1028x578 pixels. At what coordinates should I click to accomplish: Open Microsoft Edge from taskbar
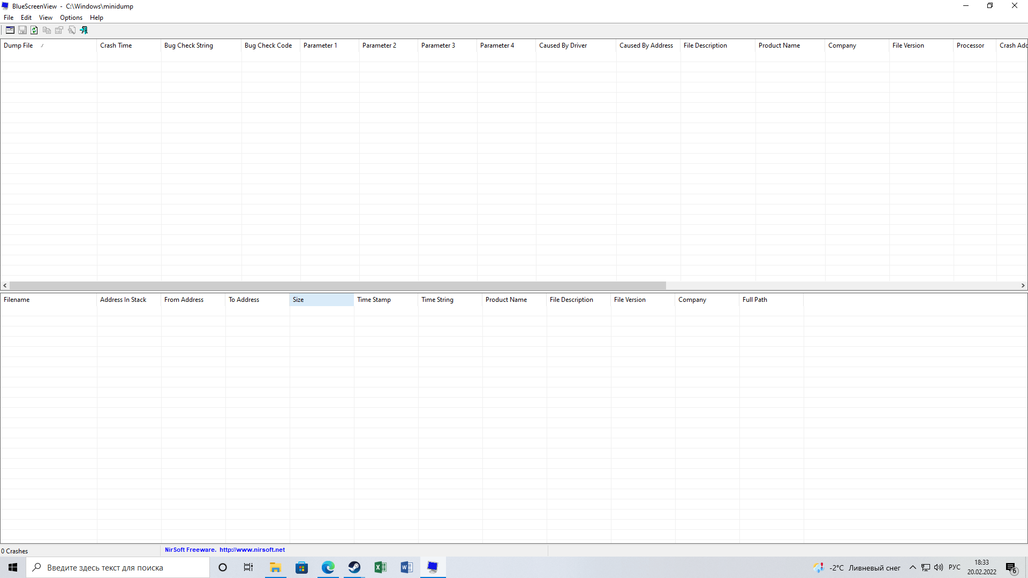point(328,567)
